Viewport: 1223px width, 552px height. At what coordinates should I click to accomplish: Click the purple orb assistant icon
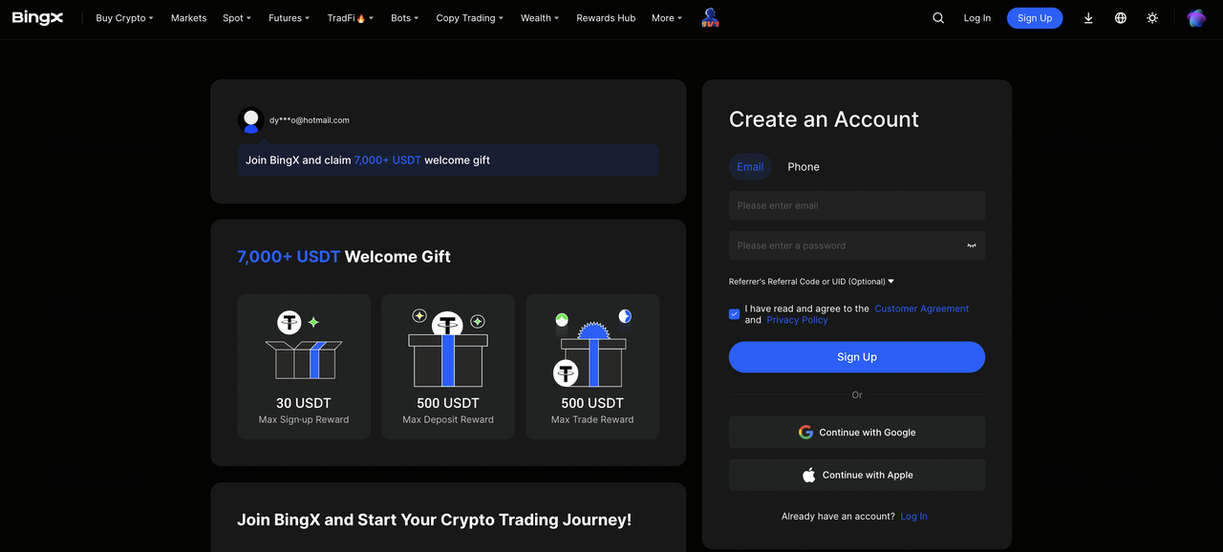[1196, 18]
